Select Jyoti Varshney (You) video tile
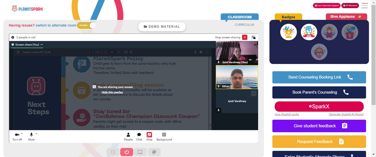 [x=237, y=53]
